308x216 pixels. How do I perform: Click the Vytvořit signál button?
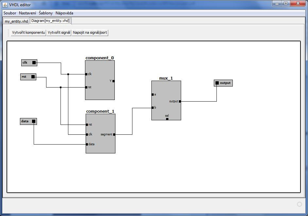[x=59, y=32]
